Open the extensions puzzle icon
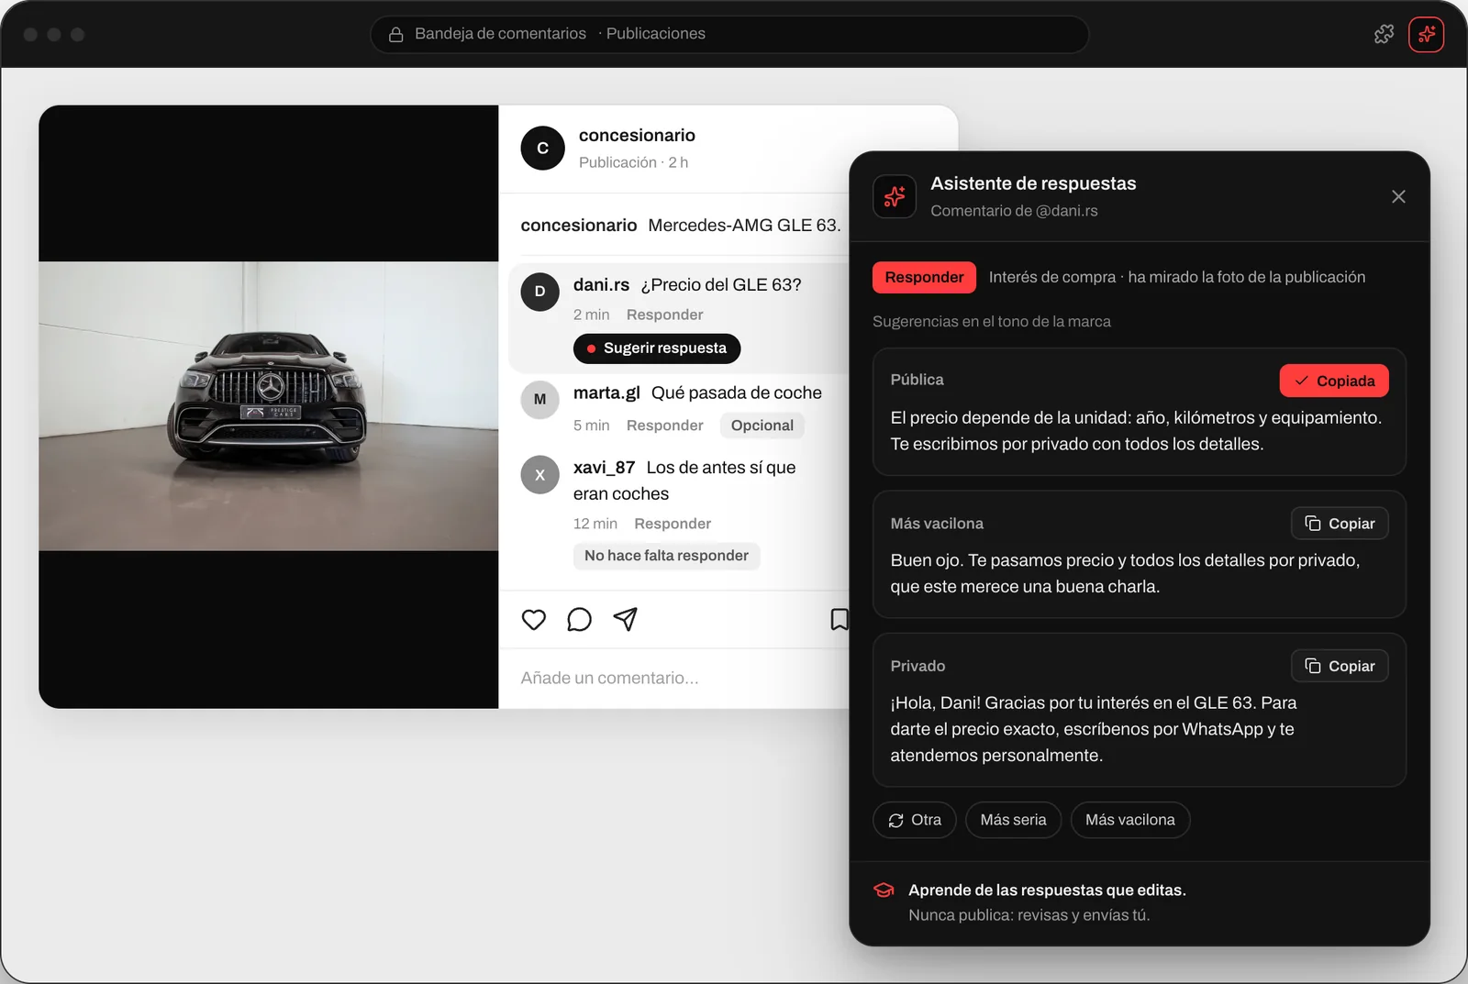1468x984 pixels. [x=1384, y=34]
